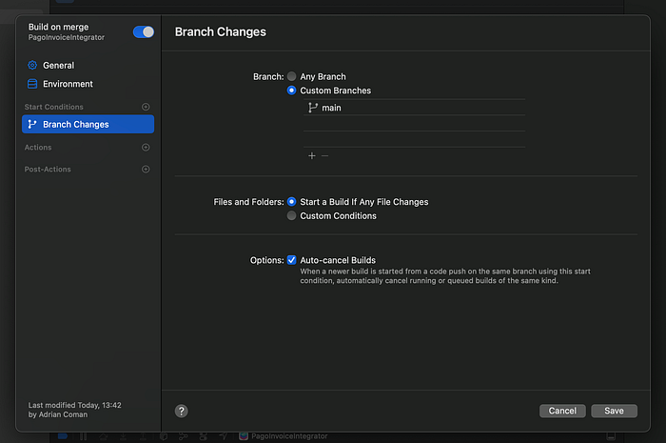
Task: Add a new Start Condition with plus icon
Action: tap(146, 107)
